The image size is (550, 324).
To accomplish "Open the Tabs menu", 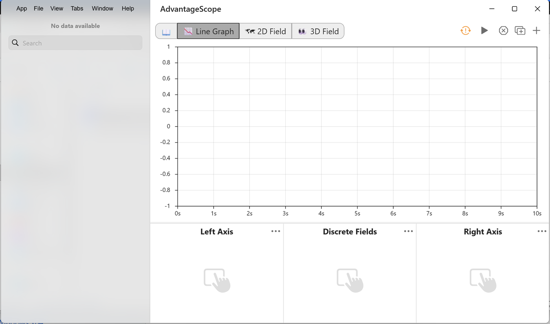I will (x=77, y=8).
